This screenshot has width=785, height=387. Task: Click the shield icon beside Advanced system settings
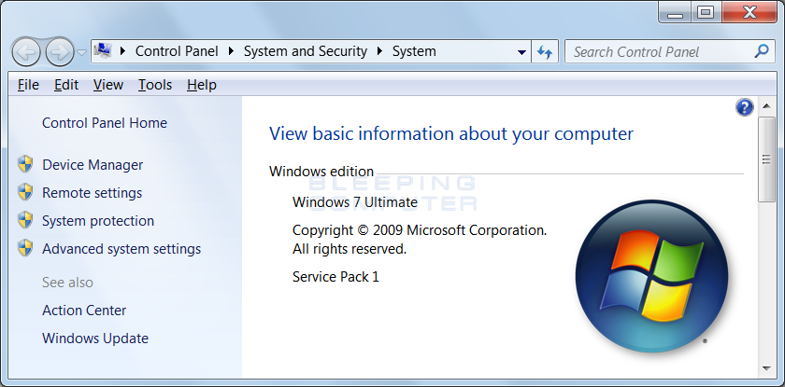[x=25, y=248]
